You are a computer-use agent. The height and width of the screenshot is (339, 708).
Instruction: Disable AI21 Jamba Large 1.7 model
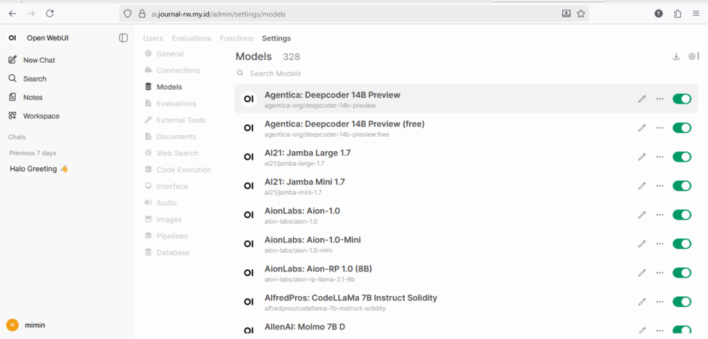pos(682,157)
